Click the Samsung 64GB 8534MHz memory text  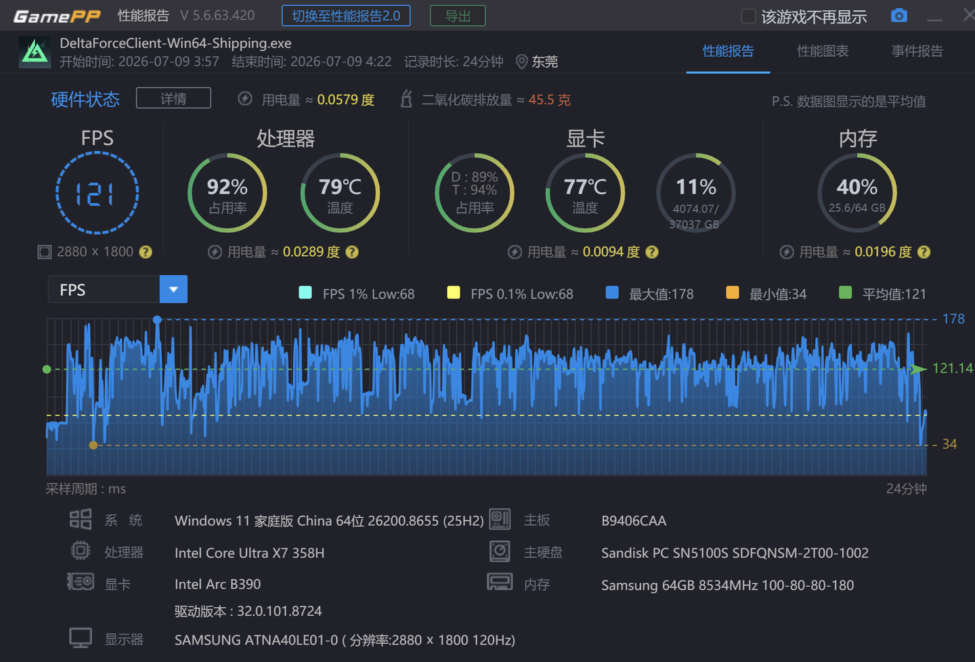tap(727, 585)
